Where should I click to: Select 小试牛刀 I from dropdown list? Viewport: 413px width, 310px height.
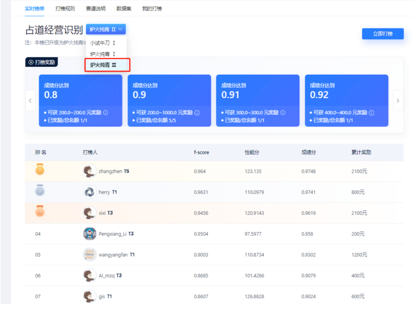point(102,43)
